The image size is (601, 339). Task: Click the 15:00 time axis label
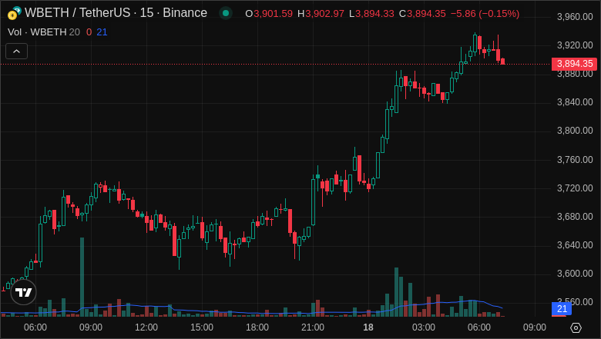[202, 327]
